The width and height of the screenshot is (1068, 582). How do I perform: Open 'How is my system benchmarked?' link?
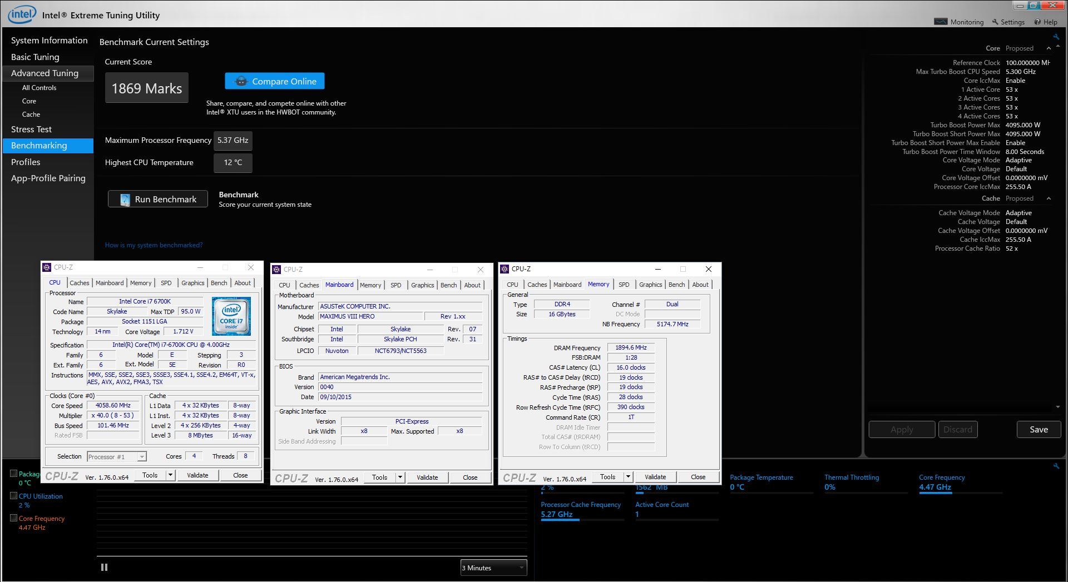pyautogui.click(x=154, y=245)
